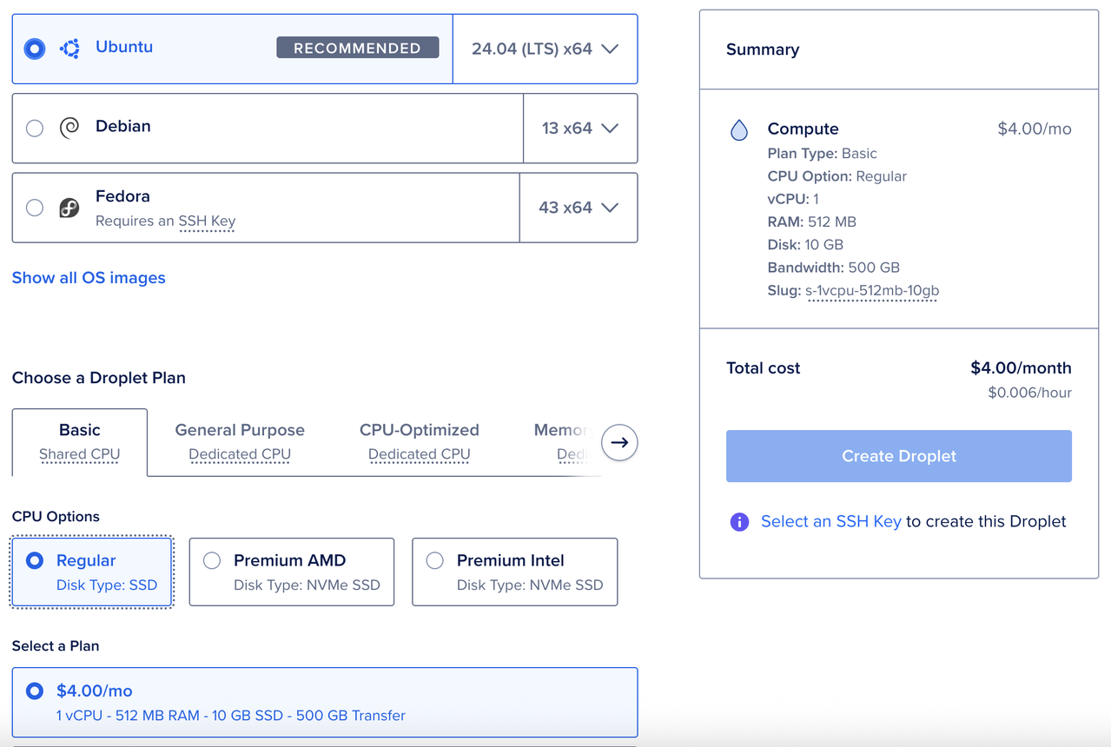Image resolution: width=1111 pixels, height=747 pixels.
Task: Click the Bandwidth: 500 GB text
Action: [x=834, y=268]
